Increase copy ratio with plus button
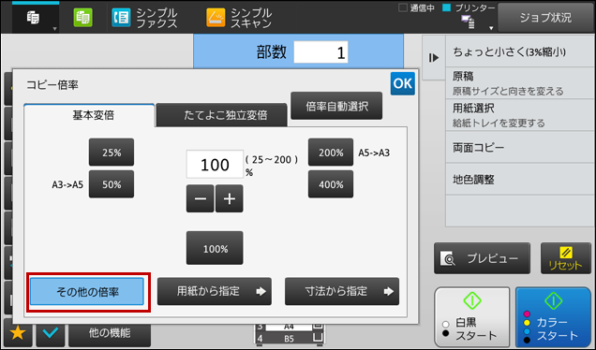 [230, 198]
